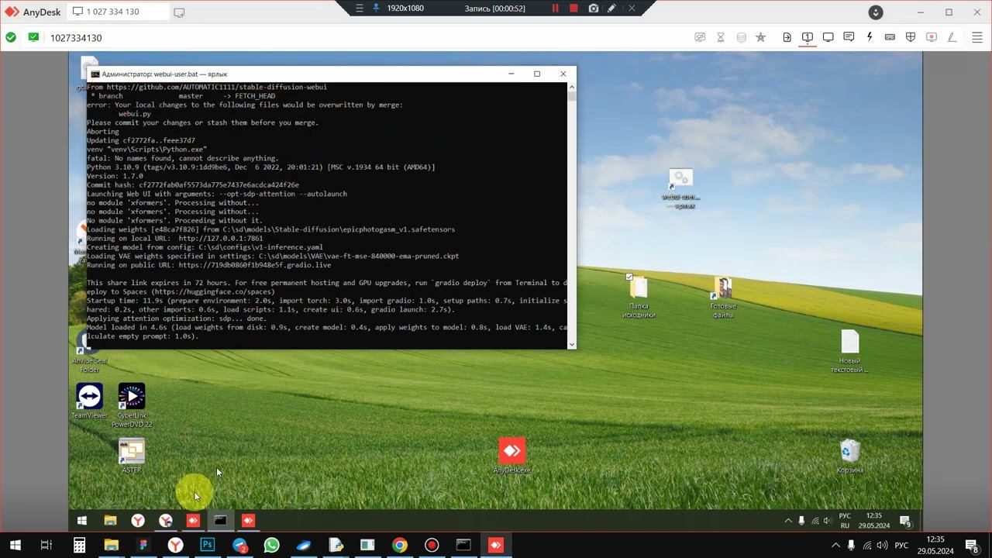The width and height of the screenshot is (992, 558).
Task: Click the console window title bar icon
Action: [x=95, y=74]
